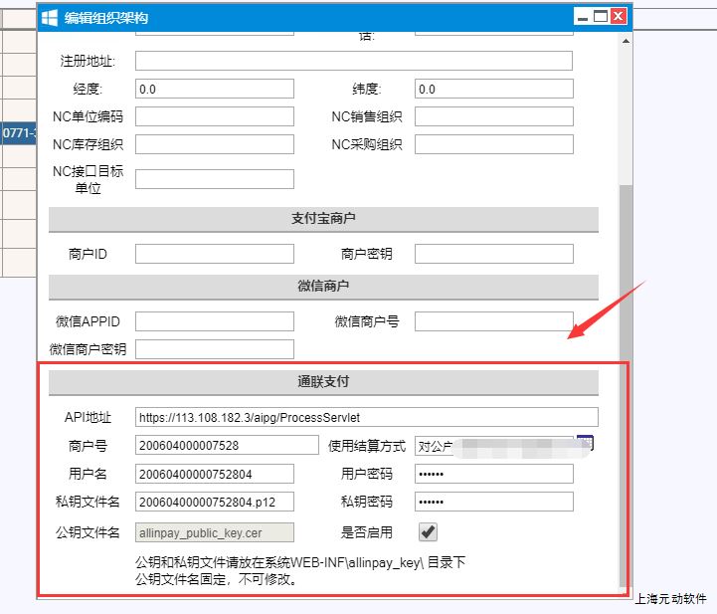Maximize the 编辑组织架构 dialog
Screen dimensions: 717x614
point(600,16)
